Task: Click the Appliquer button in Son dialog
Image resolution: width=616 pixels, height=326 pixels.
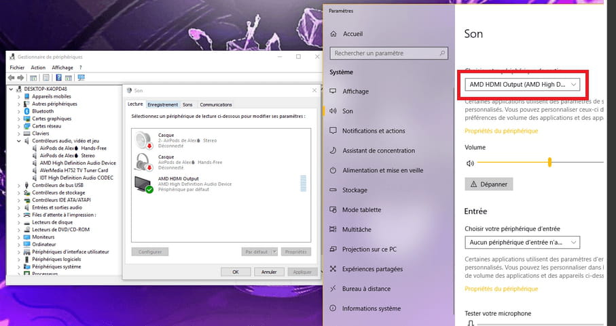Action: click(x=302, y=272)
